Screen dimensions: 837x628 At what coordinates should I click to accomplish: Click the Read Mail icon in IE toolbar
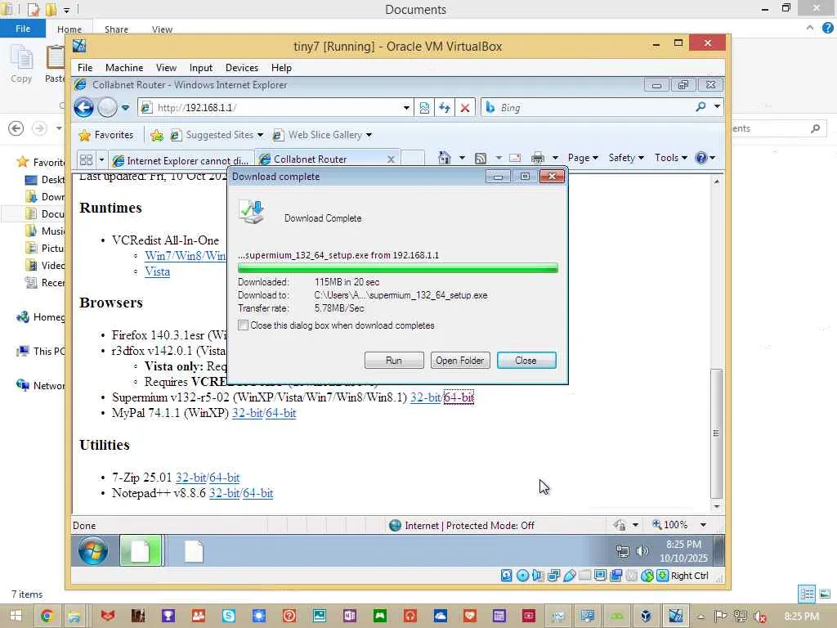515,158
